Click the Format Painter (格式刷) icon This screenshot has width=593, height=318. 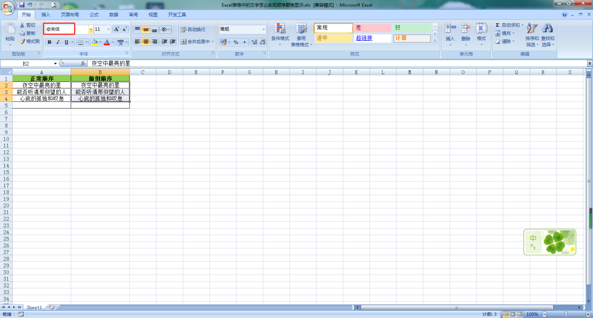click(22, 41)
